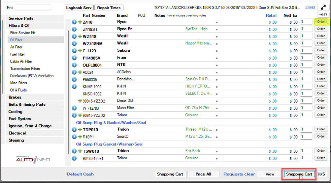This screenshot has width=331, height=183.
Task: Open info icon for R1BP1 SmartO
Action: coord(74,137)
